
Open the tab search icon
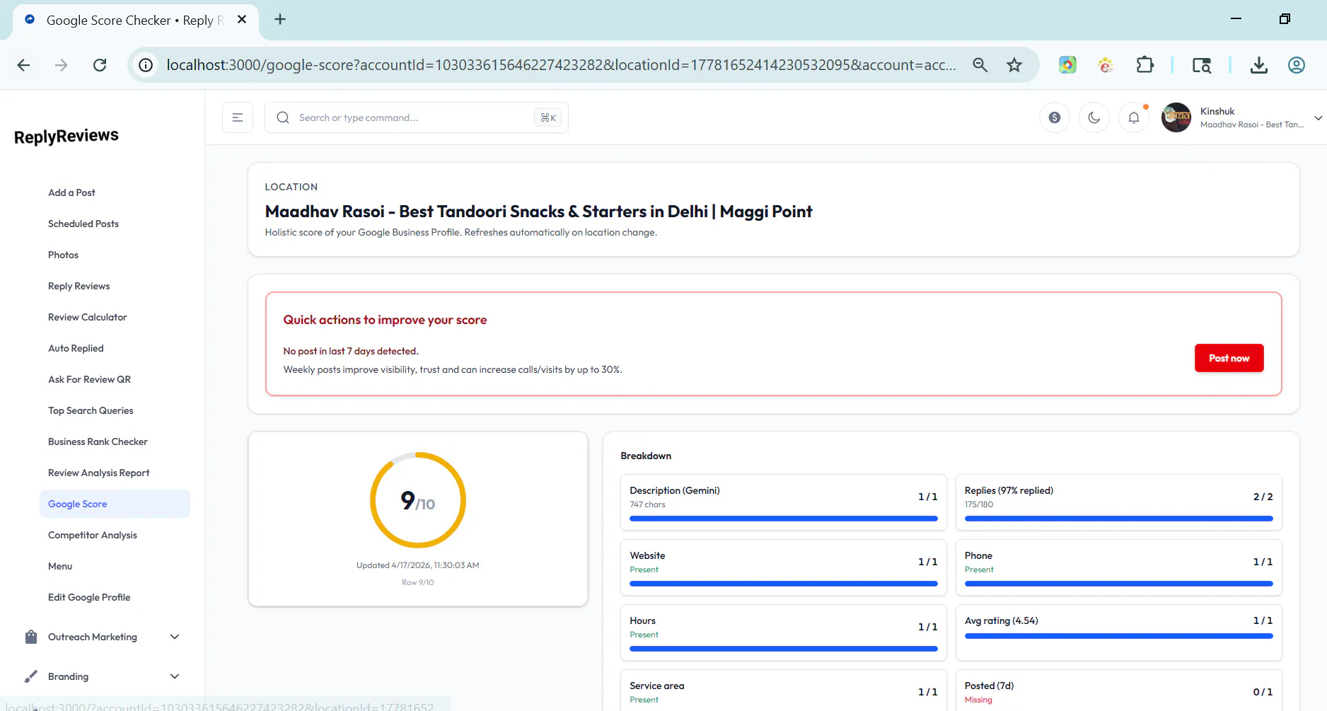pos(1201,65)
